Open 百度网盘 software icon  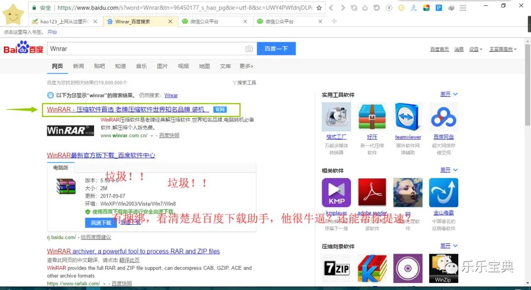tap(443, 117)
